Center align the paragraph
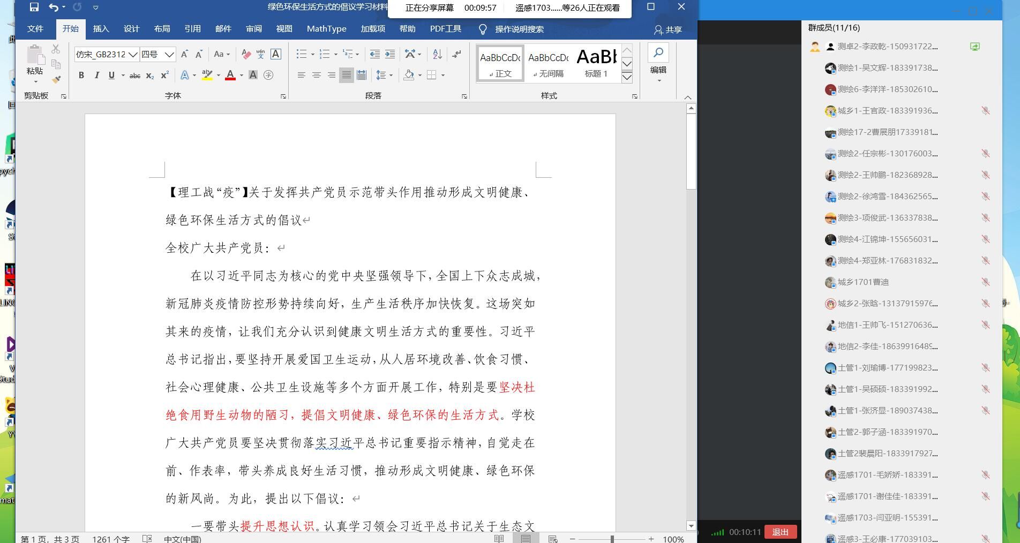This screenshot has height=543, width=1020. point(317,75)
